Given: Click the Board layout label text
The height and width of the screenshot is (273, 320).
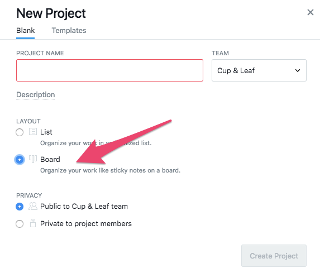Looking at the screenshot, I should 50,159.
